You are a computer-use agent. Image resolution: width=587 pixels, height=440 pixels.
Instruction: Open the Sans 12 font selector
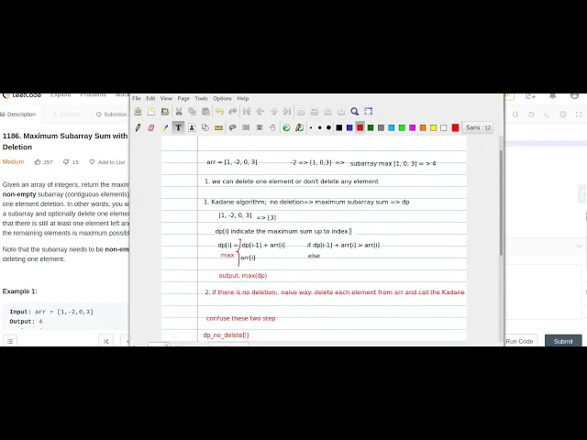pyautogui.click(x=478, y=127)
